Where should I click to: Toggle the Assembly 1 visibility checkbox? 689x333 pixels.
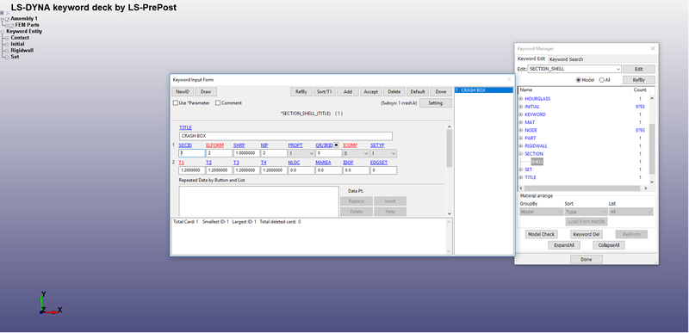point(8,19)
